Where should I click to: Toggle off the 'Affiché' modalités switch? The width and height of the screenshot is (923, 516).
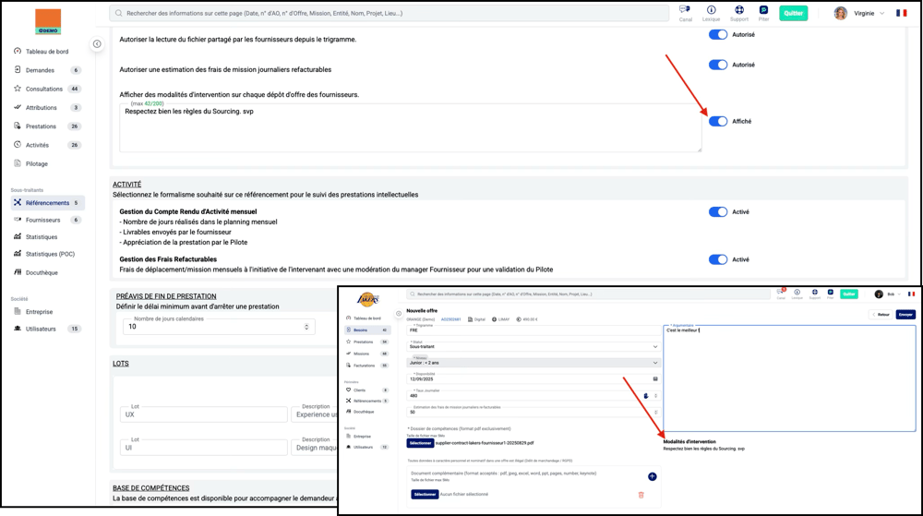(718, 121)
